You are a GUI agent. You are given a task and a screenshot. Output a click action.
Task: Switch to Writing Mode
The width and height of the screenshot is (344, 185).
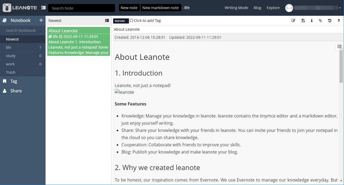point(236,8)
